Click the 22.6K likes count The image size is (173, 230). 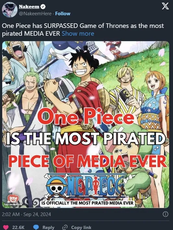tap(19, 227)
